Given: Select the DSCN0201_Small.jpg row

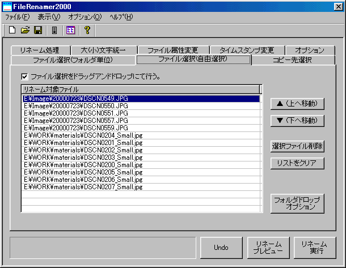Looking at the screenshot, I should pyautogui.click(x=141, y=143).
